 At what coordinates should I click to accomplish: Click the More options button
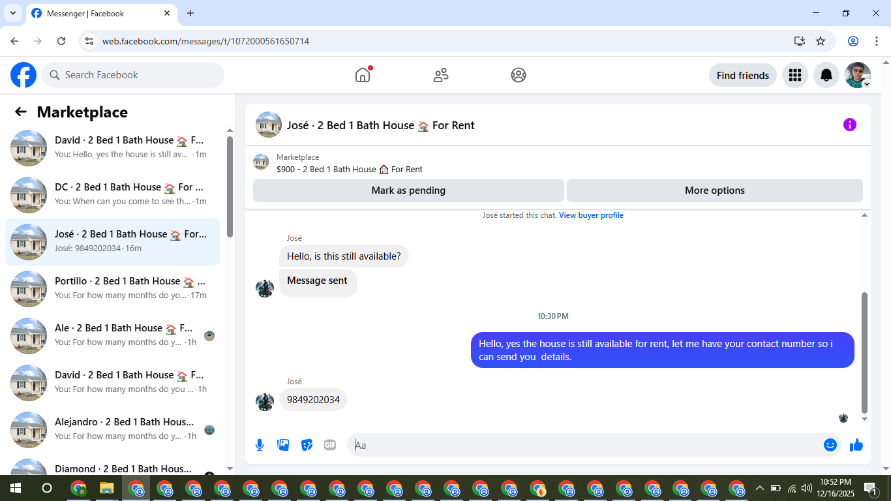click(x=715, y=190)
